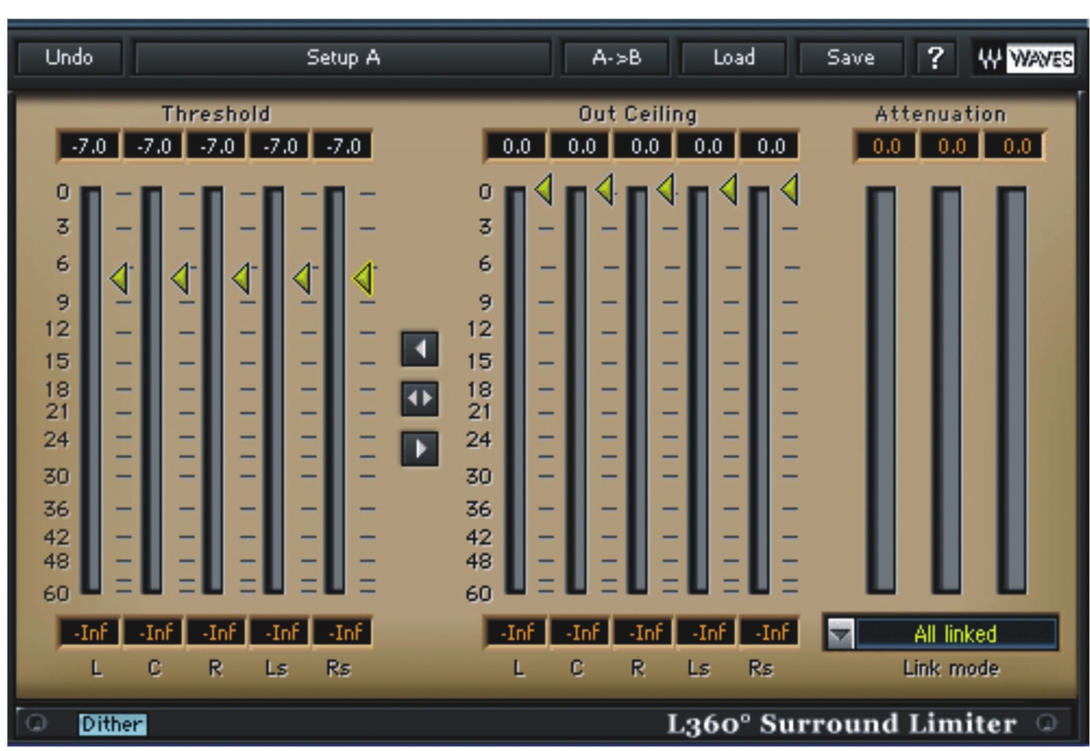This screenshot has width=1090, height=751.
Task: Click the second Attenuation value display
Action: click(x=951, y=146)
